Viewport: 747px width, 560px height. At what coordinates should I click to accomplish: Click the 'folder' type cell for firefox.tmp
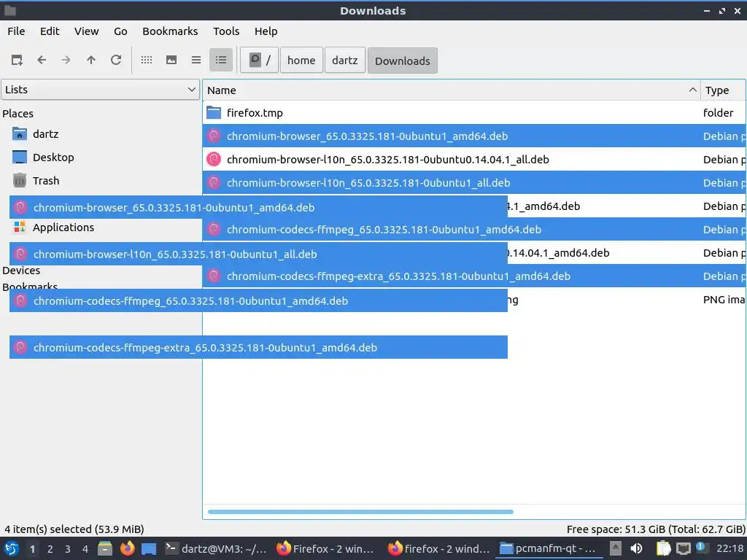(x=718, y=113)
